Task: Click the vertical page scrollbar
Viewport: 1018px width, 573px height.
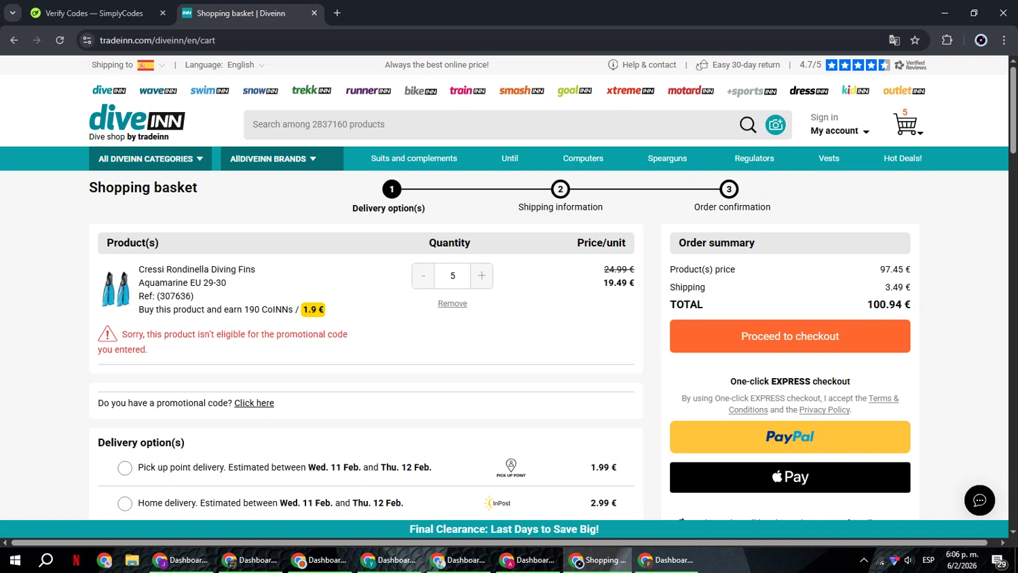Action: point(1013,109)
